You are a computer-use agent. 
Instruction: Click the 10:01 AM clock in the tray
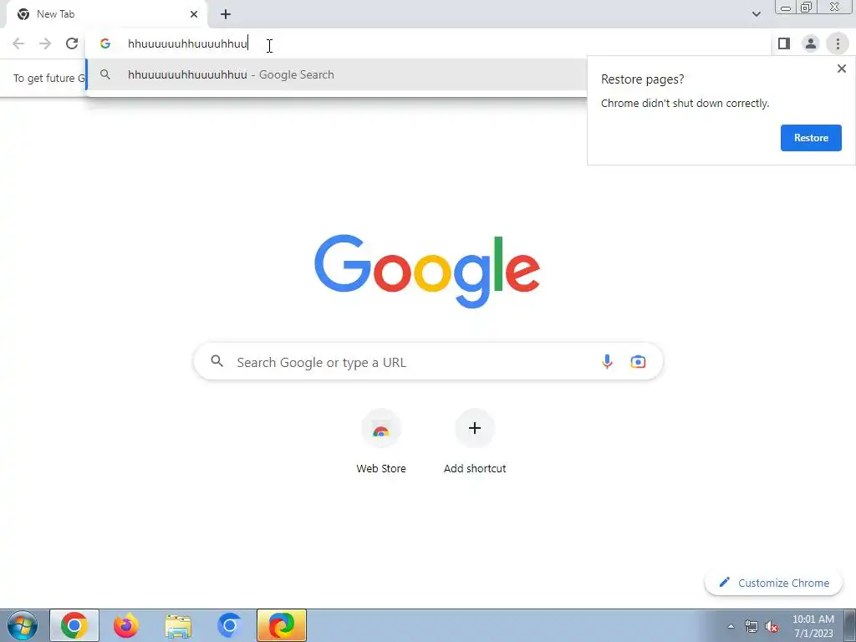[x=813, y=619]
